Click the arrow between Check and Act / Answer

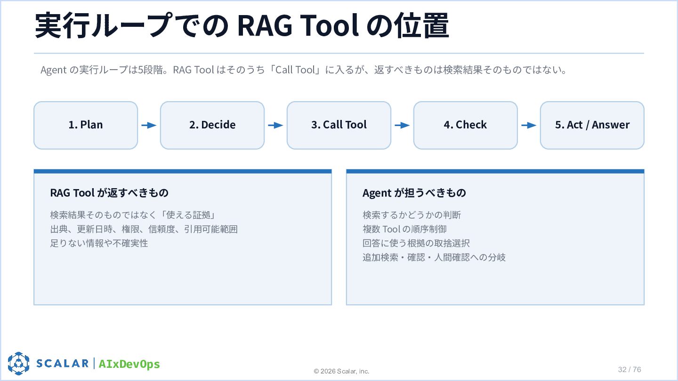[529, 125]
